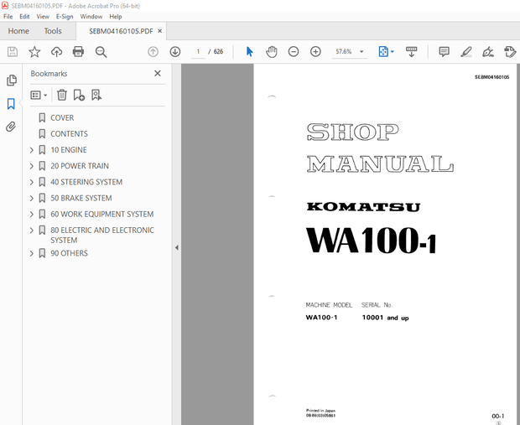Image resolution: width=520 pixels, height=425 pixels.
Task: Delete the selected bookmark trash icon
Action: (62, 96)
